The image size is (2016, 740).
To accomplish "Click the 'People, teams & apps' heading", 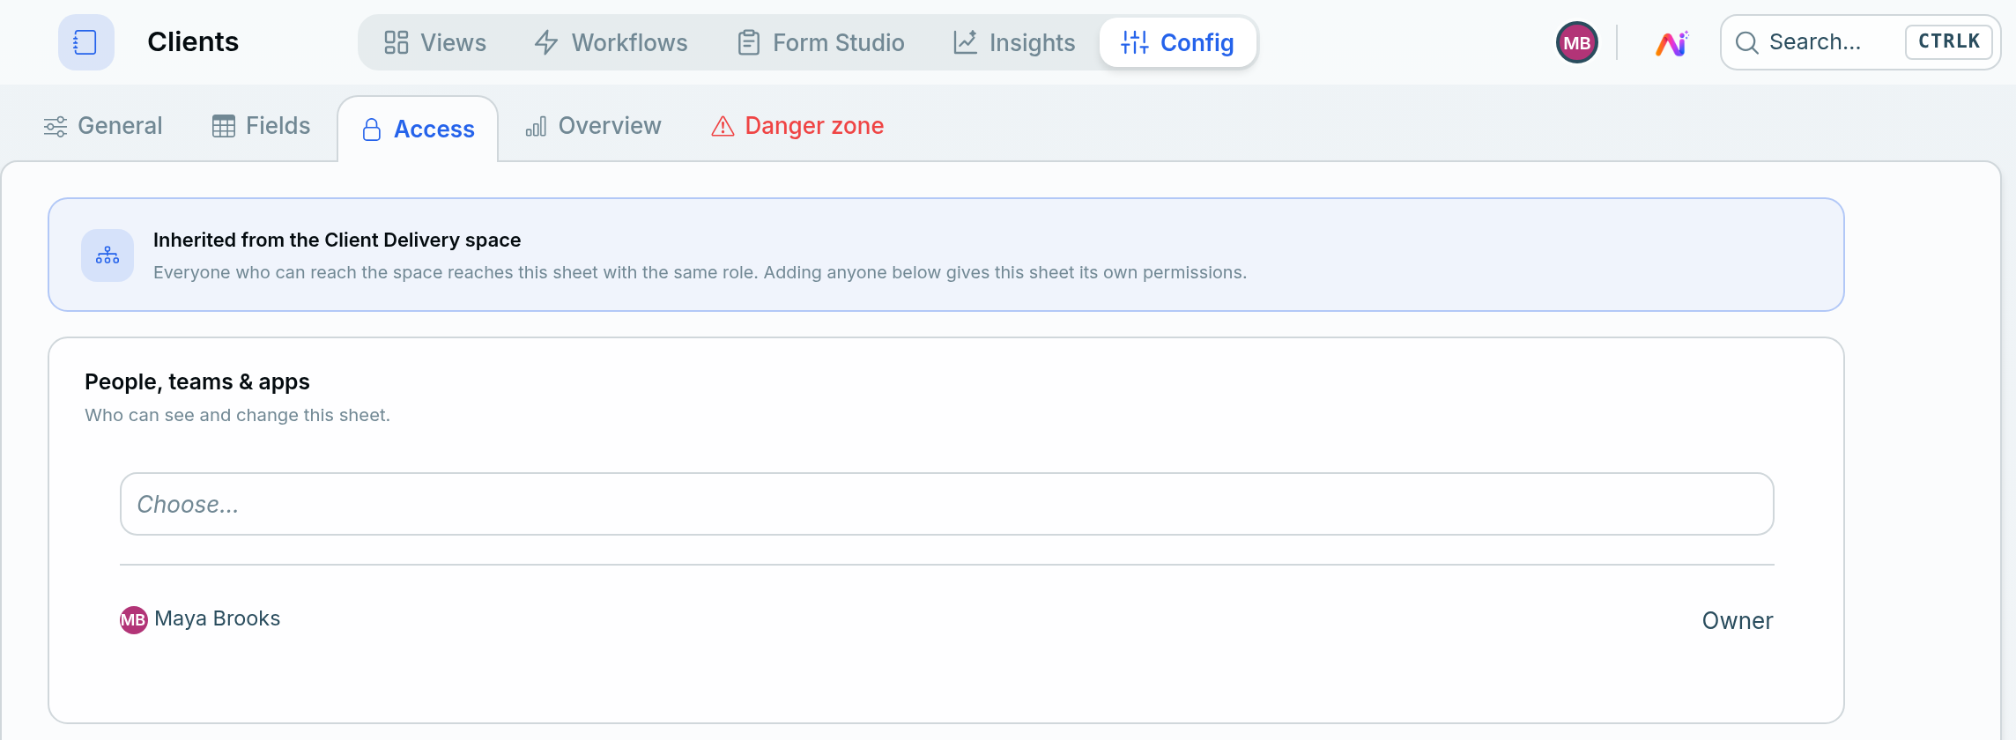I will (x=197, y=381).
